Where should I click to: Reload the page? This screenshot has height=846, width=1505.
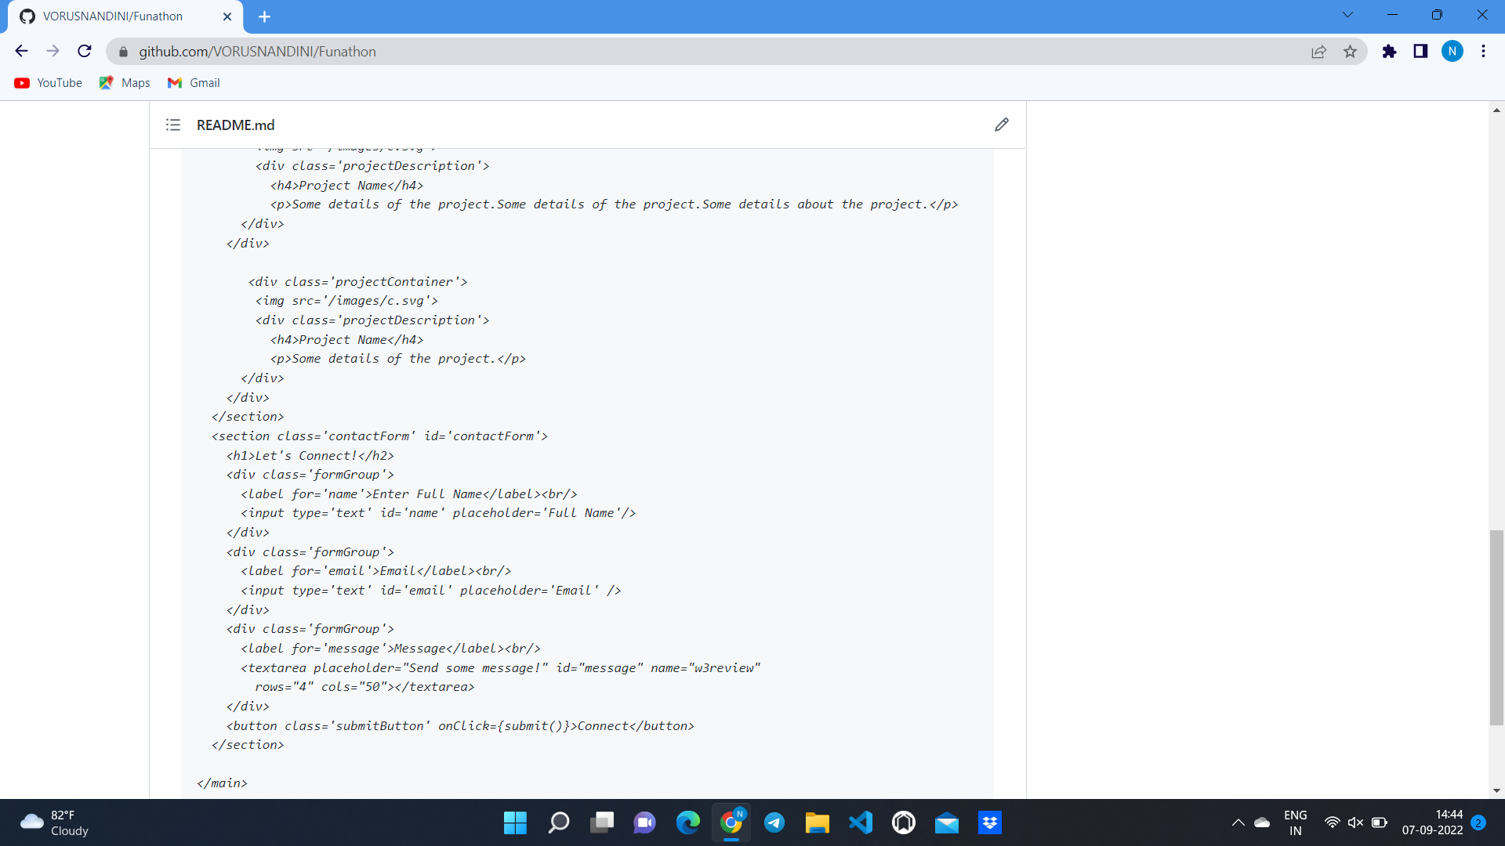pyautogui.click(x=85, y=52)
